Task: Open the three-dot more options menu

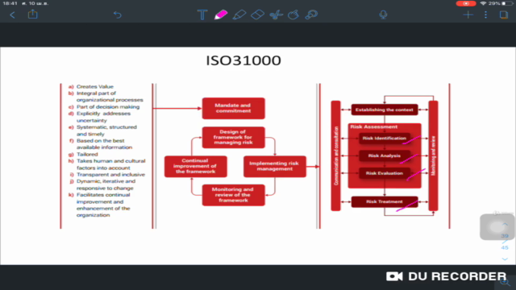Action: pyautogui.click(x=485, y=14)
